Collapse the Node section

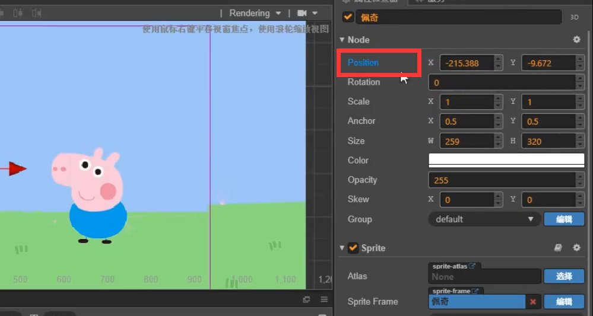click(x=342, y=40)
